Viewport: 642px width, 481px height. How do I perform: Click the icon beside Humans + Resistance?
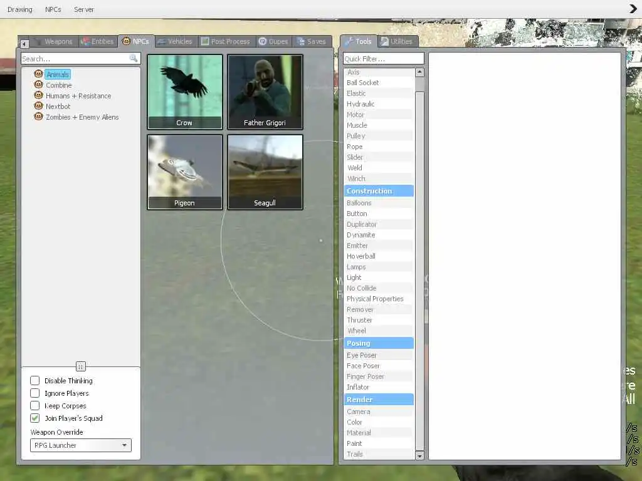[x=38, y=95]
